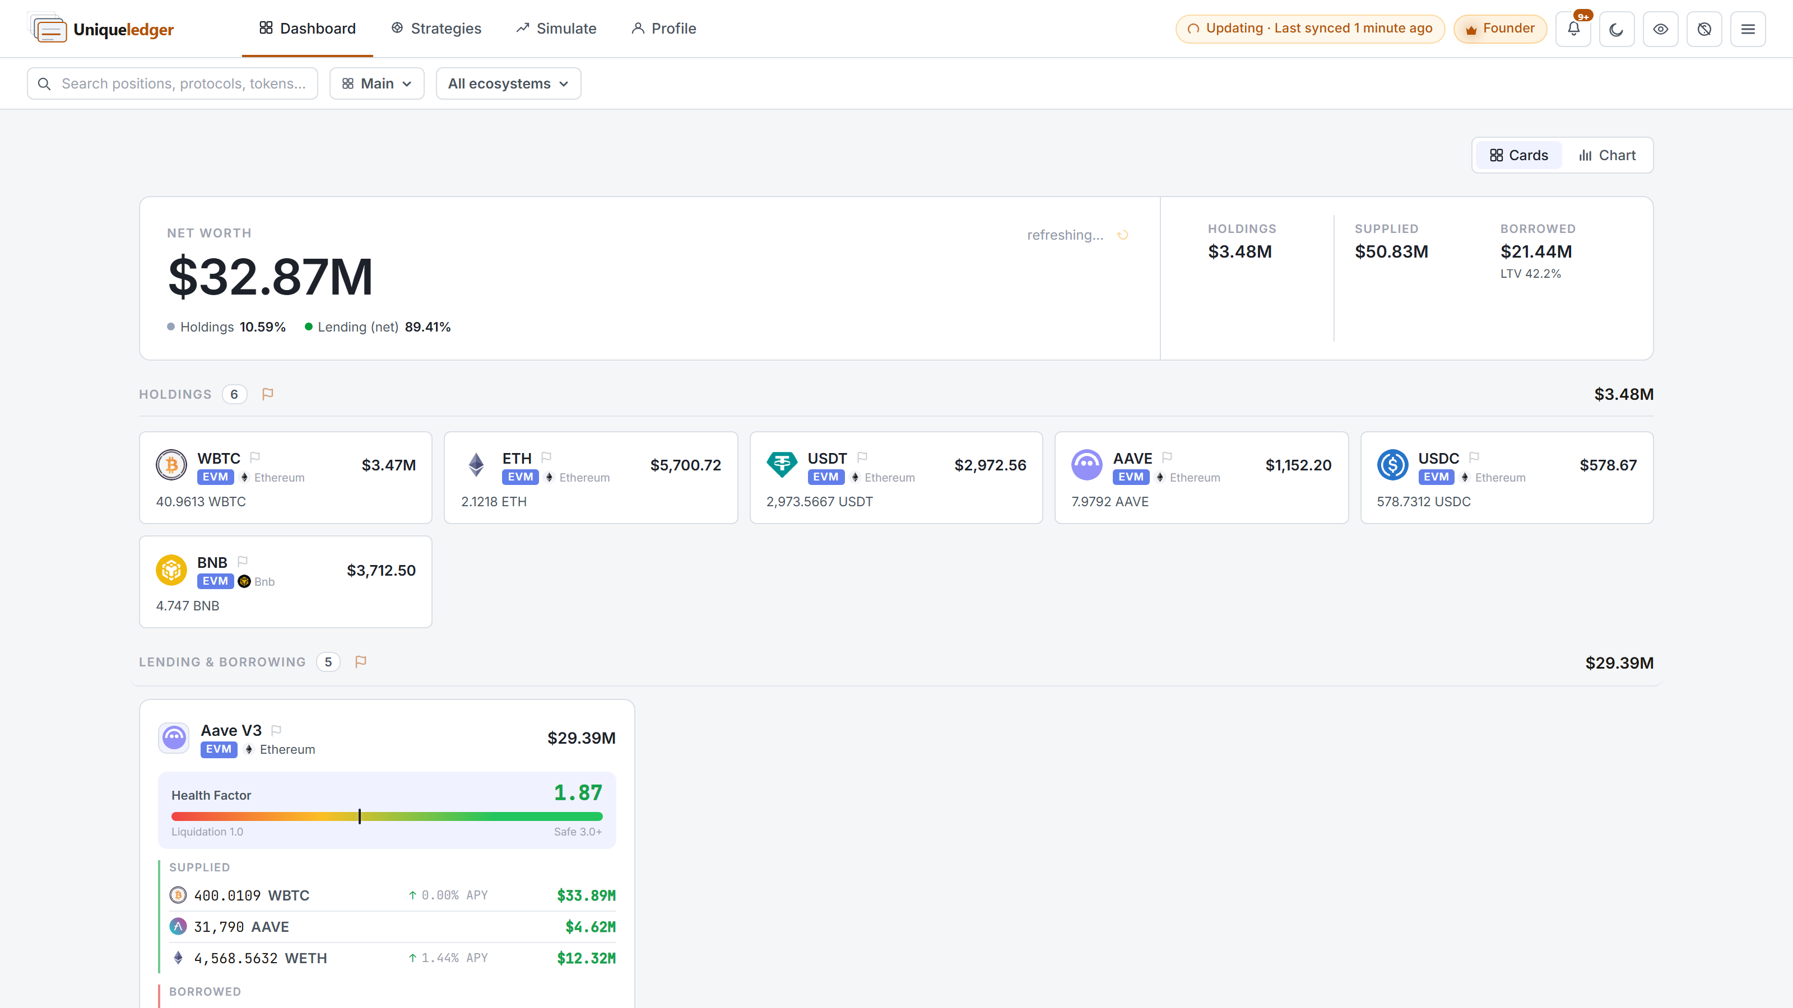Select the 400.0109 WBTC supplied row
The image size is (1793, 1008).
click(393, 895)
